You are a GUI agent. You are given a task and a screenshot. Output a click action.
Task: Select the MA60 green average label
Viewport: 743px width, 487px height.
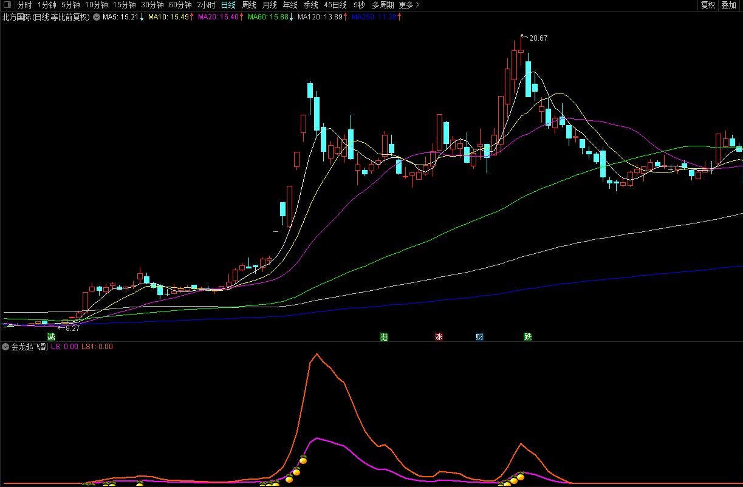tap(268, 17)
